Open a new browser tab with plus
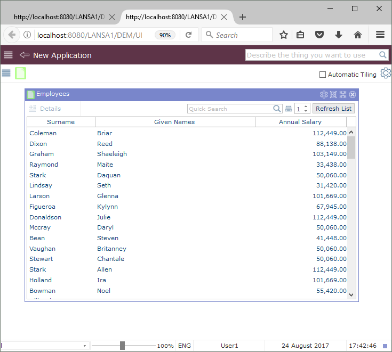The width and height of the screenshot is (392, 352). click(243, 17)
